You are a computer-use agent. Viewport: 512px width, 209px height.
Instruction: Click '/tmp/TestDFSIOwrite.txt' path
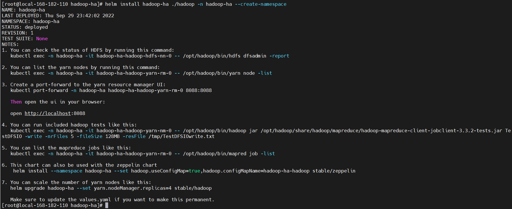tap(182, 136)
